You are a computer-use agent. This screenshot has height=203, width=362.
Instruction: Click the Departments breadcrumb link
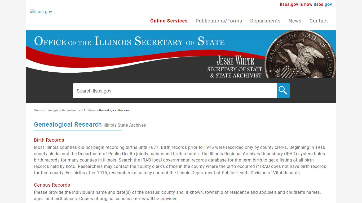[71, 110]
